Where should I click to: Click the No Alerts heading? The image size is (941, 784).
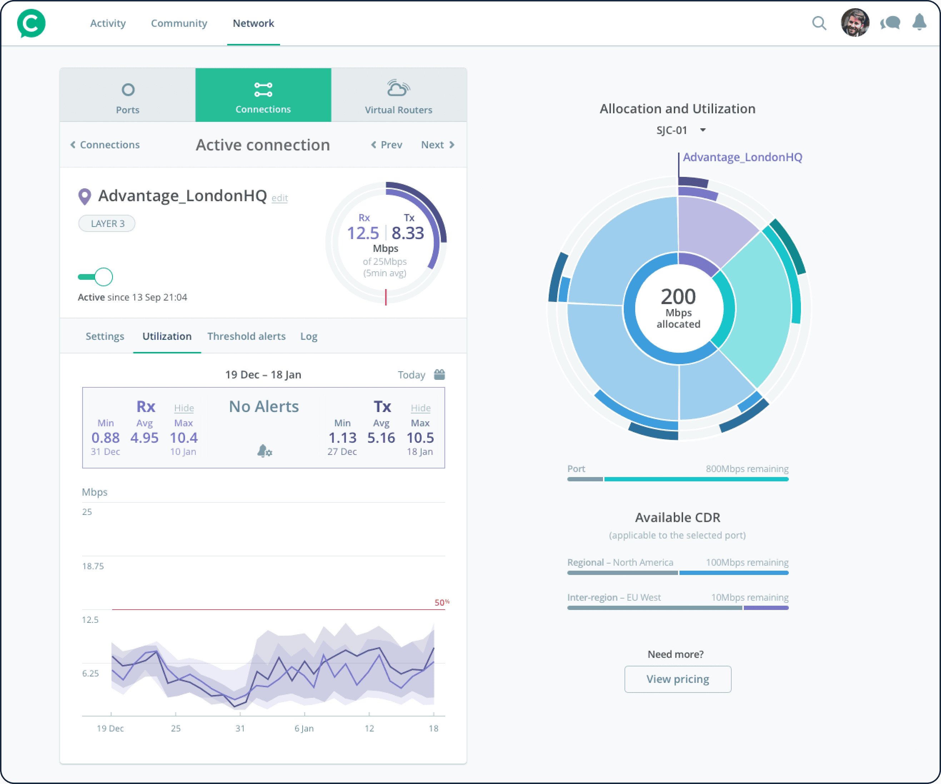[x=264, y=407]
